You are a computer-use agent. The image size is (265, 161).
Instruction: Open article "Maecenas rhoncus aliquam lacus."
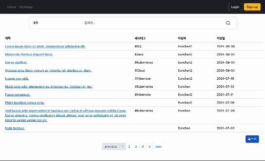tap(29, 54)
